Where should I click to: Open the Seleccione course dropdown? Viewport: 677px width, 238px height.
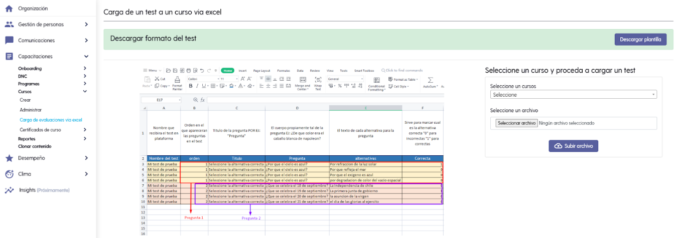pos(573,95)
